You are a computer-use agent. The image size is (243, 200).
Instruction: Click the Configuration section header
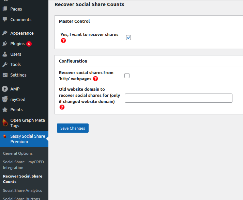[73, 61]
